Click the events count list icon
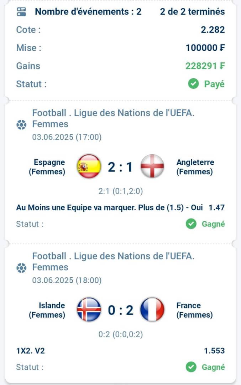 [x=21, y=11]
